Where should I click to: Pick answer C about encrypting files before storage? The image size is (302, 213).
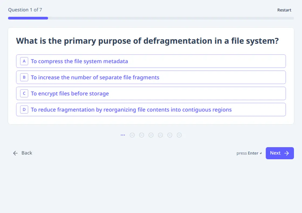click(x=151, y=93)
